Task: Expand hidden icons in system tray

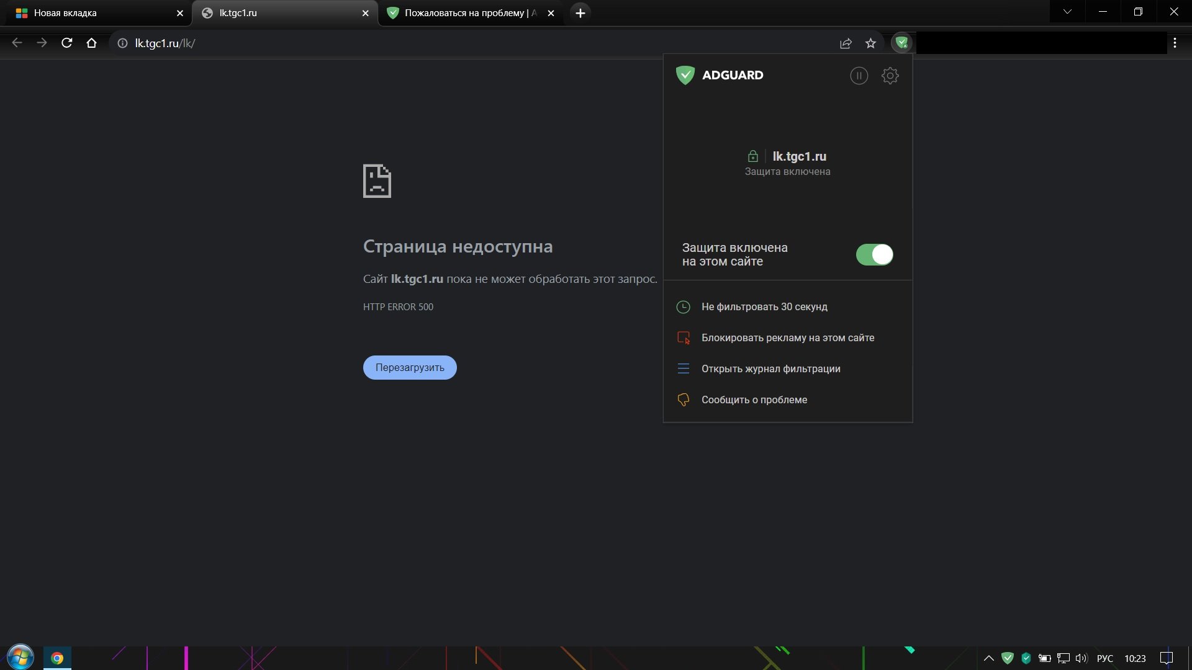Action: [988, 658]
